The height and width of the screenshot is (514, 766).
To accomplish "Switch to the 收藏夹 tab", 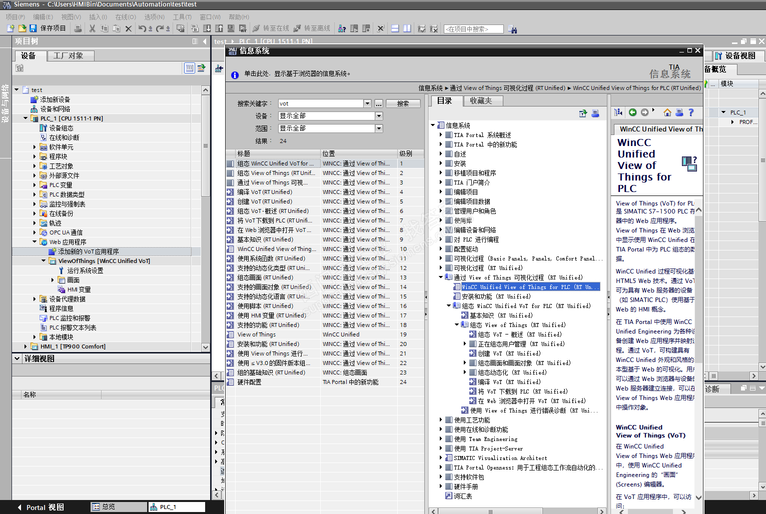I will coord(480,100).
